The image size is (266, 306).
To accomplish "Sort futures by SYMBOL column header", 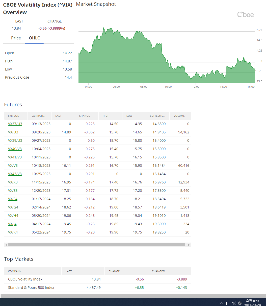I will [16, 116].
